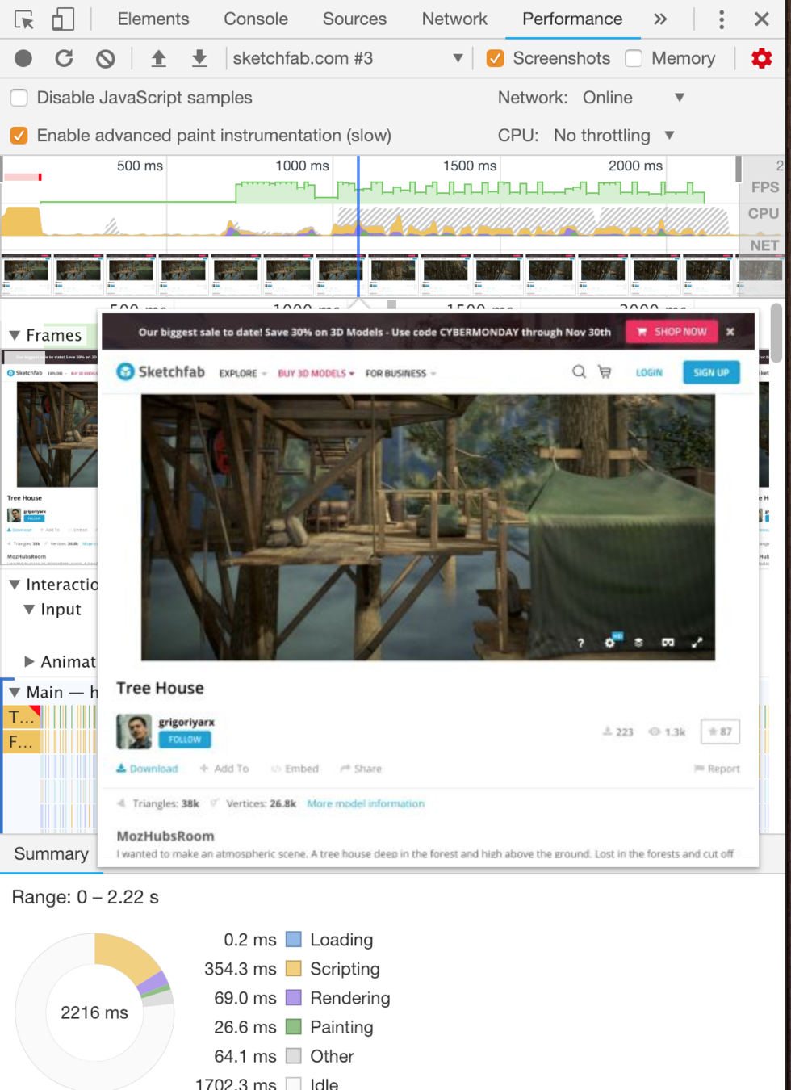Click the Sketchfab search magnifier icon
The width and height of the screenshot is (791, 1090).
click(579, 372)
